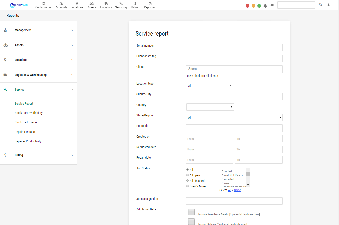This screenshot has width=339, height=225.
Task: Open the State/Region dropdown
Action: click(234, 117)
